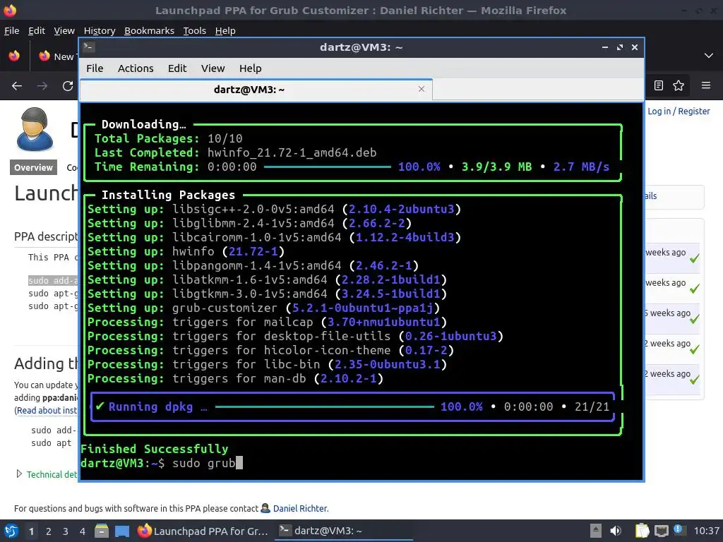
Task: Open the Edit menu in the terminal
Action: (x=177, y=68)
